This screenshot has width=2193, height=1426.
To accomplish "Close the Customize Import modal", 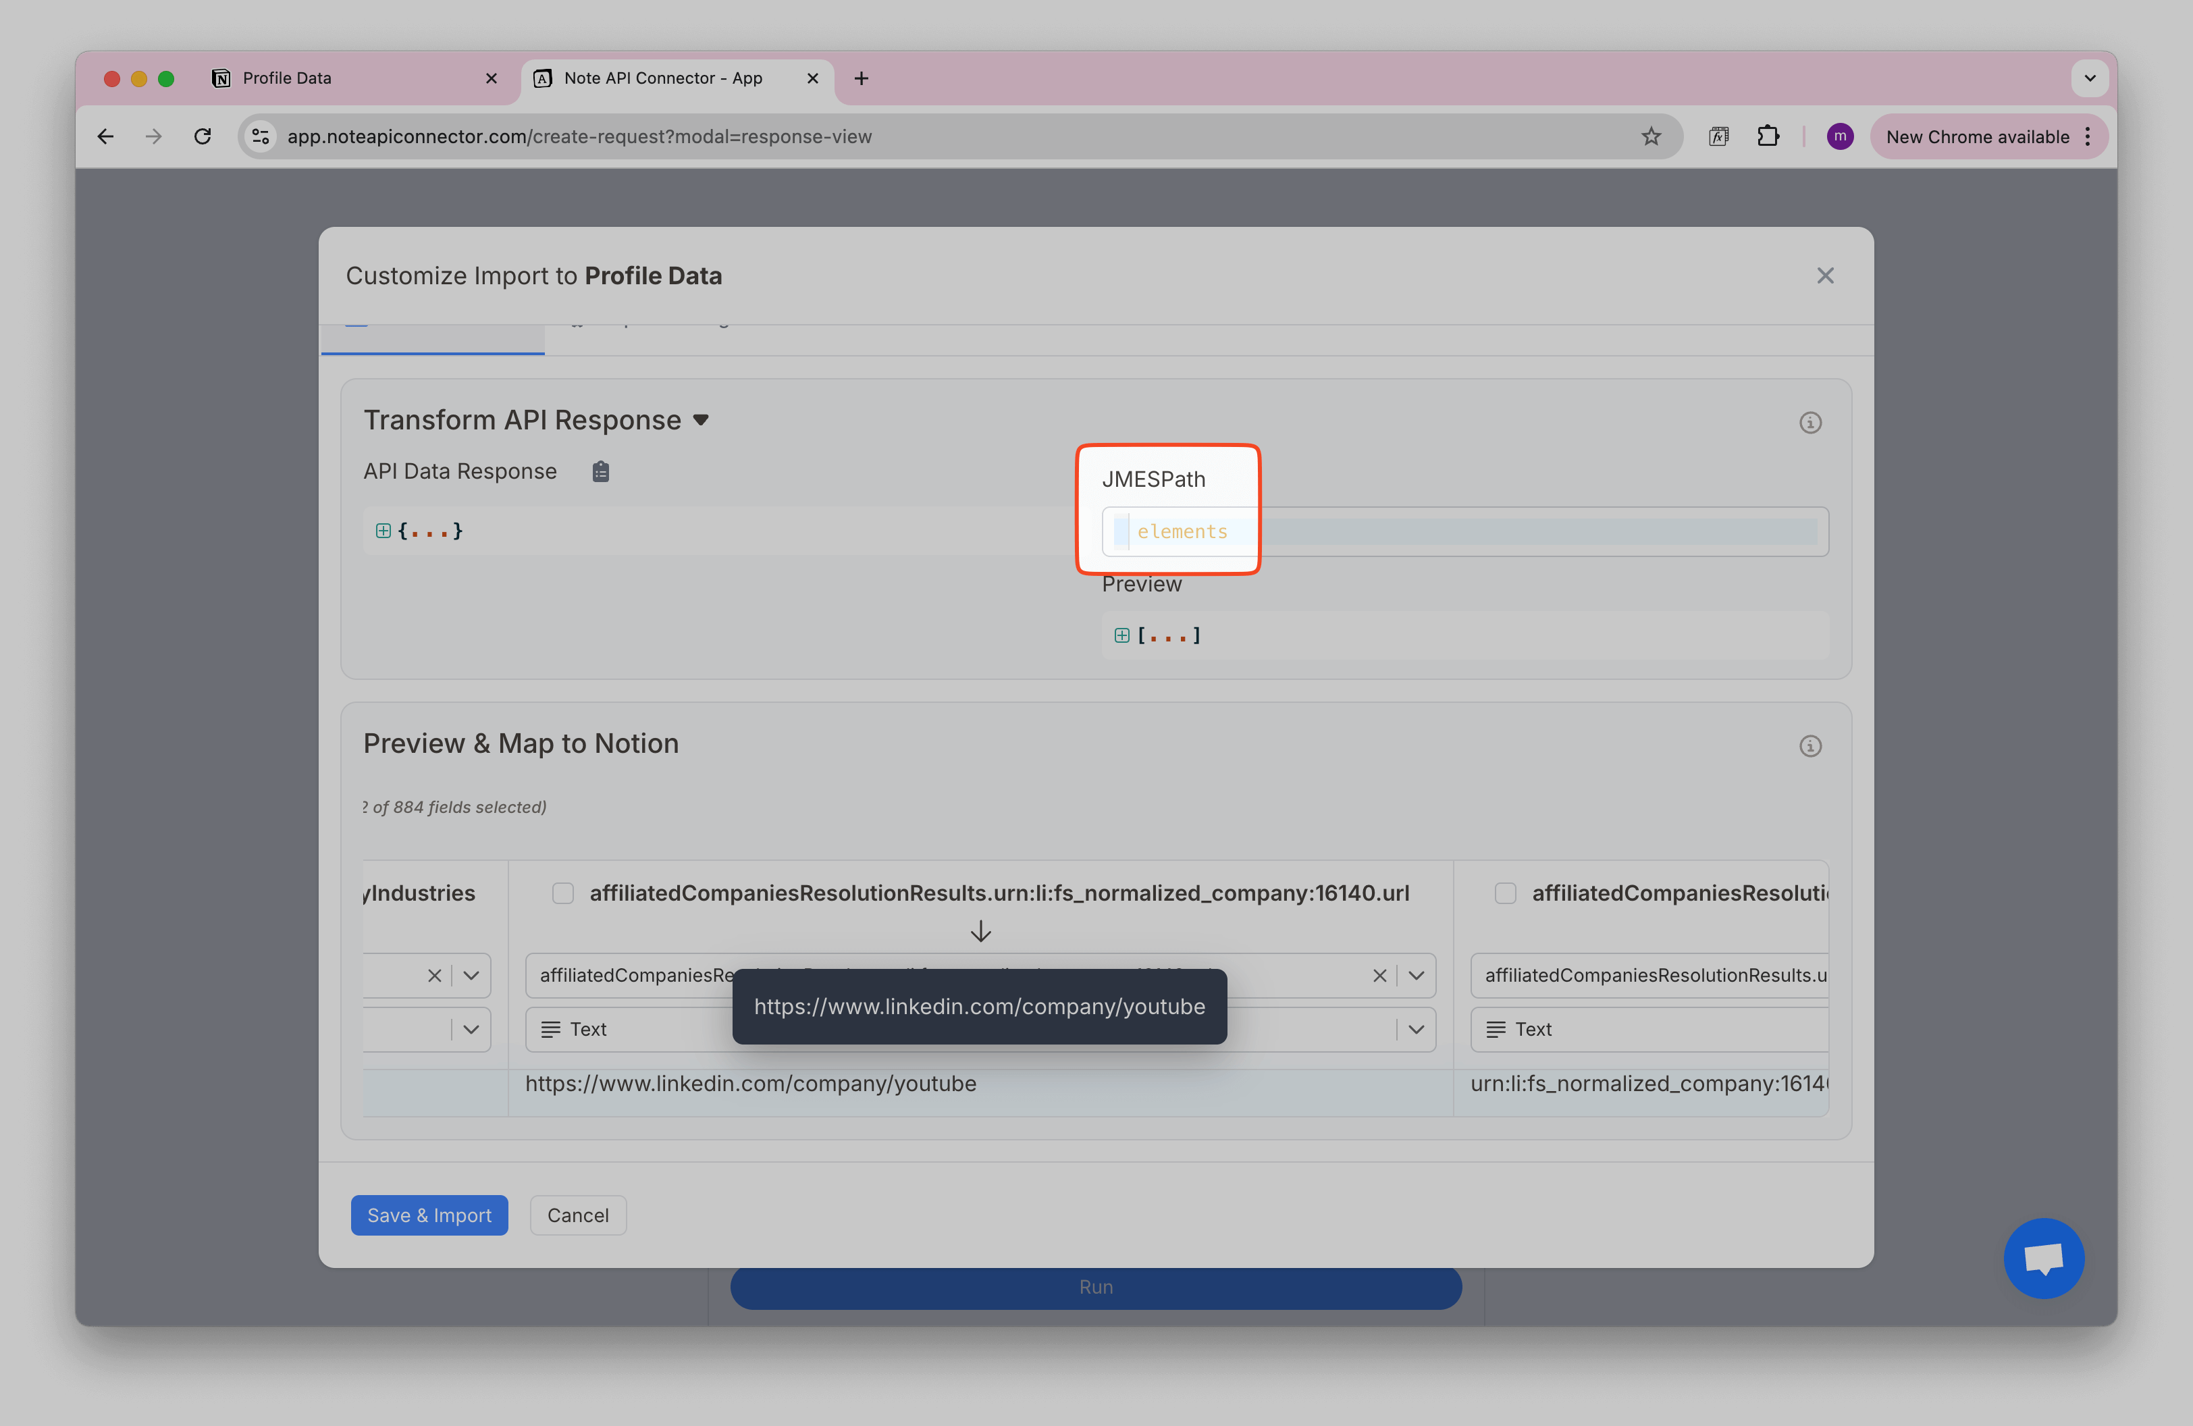I will (x=1824, y=275).
